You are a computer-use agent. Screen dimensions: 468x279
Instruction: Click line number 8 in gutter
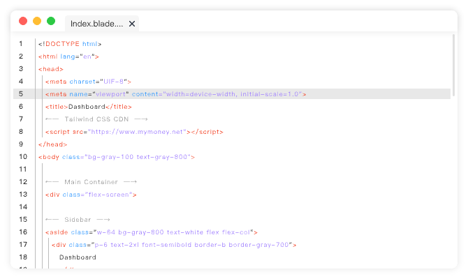pyautogui.click(x=21, y=131)
